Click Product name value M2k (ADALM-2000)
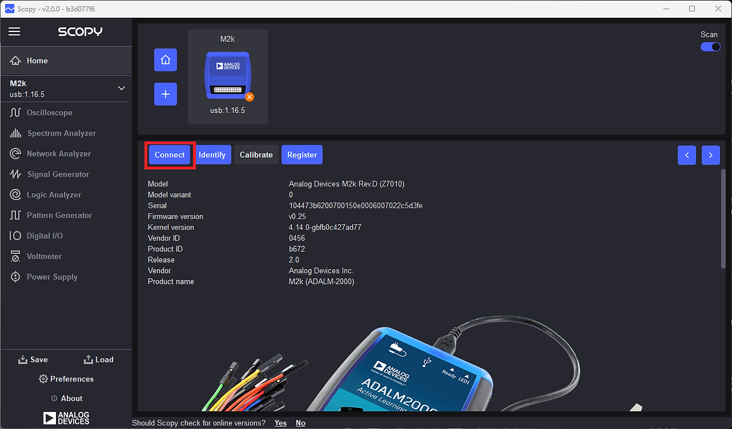The image size is (732, 429). click(x=321, y=282)
